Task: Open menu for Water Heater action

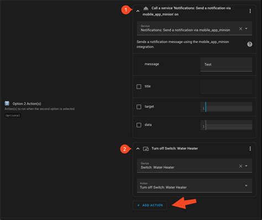Action: point(250,149)
